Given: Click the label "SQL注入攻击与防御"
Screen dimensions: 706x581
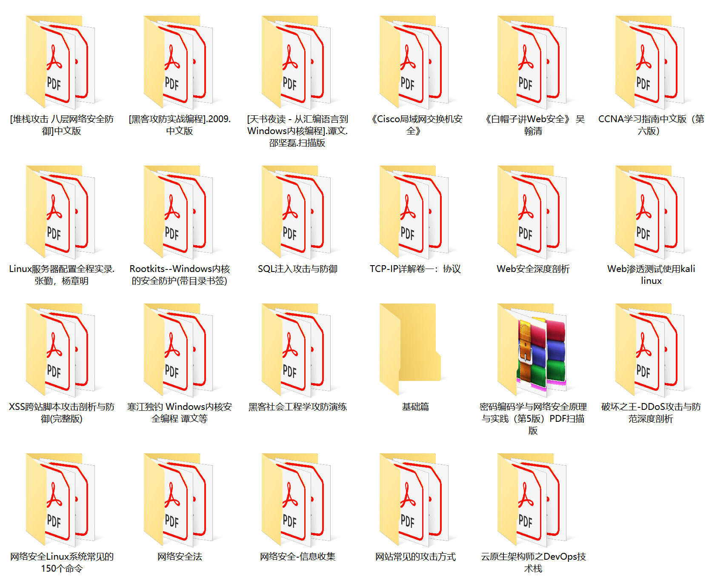Looking at the screenshot, I should [x=297, y=269].
